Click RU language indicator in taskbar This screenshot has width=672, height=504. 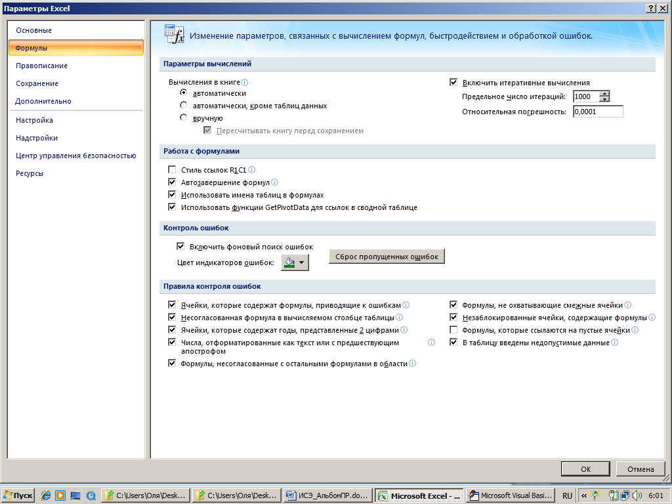coord(567,496)
